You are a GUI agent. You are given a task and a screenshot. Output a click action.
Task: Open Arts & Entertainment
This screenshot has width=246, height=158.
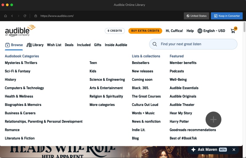point(106,88)
